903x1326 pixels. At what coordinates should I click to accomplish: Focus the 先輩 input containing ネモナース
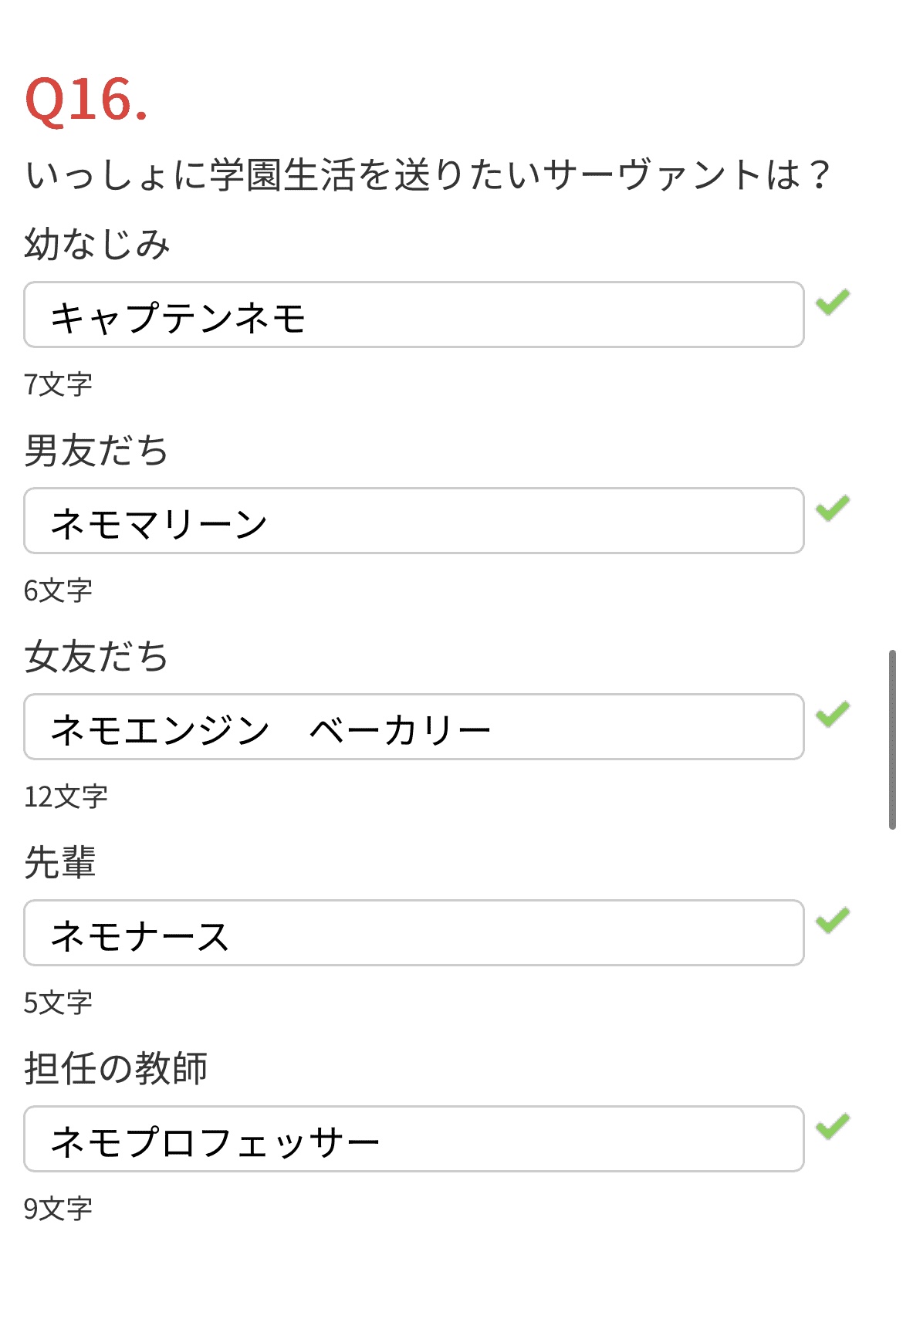pyautogui.click(x=414, y=933)
